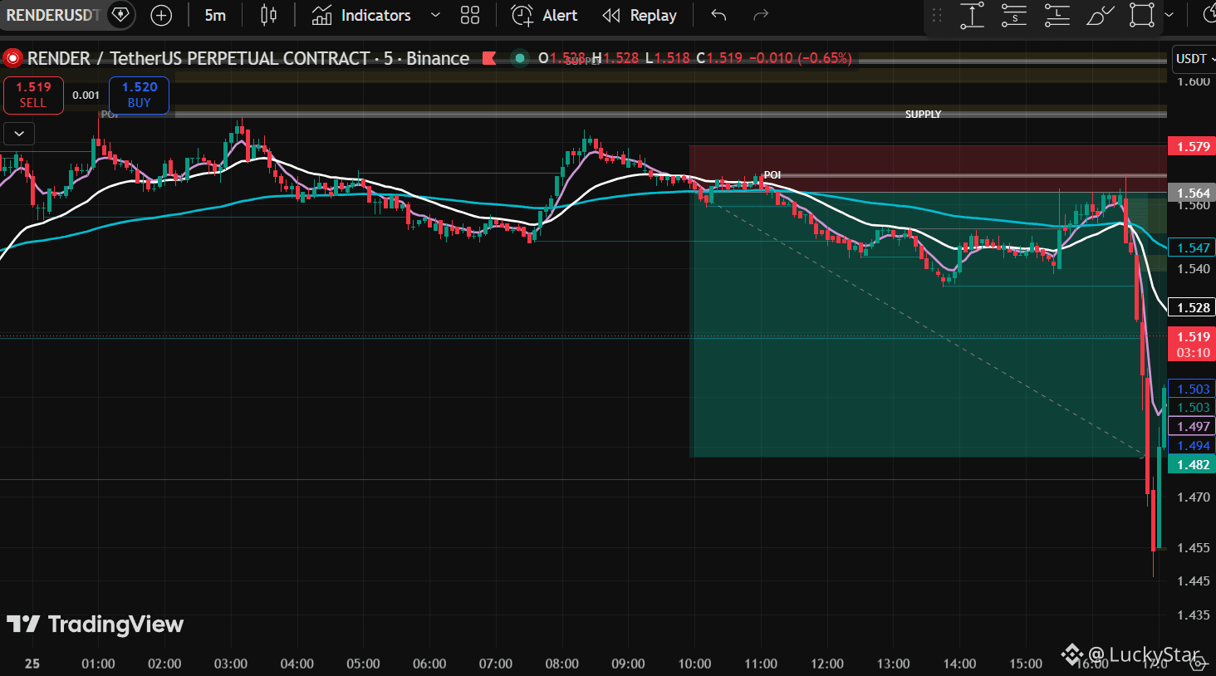Select the red stop-loss zone of the short position
The image size is (1216, 676).
coord(928,169)
